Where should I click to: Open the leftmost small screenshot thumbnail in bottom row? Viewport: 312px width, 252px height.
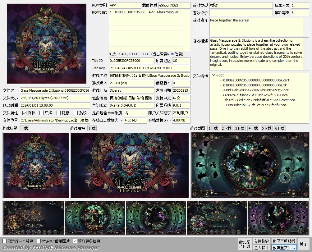coord(34,218)
